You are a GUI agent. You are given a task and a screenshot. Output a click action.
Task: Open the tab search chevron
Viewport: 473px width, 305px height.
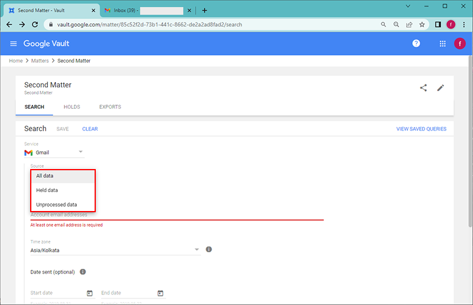[408, 6]
